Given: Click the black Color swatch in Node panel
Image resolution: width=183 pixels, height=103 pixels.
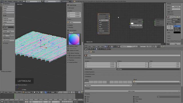Looking at the screenshot, I should pos(177,32).
